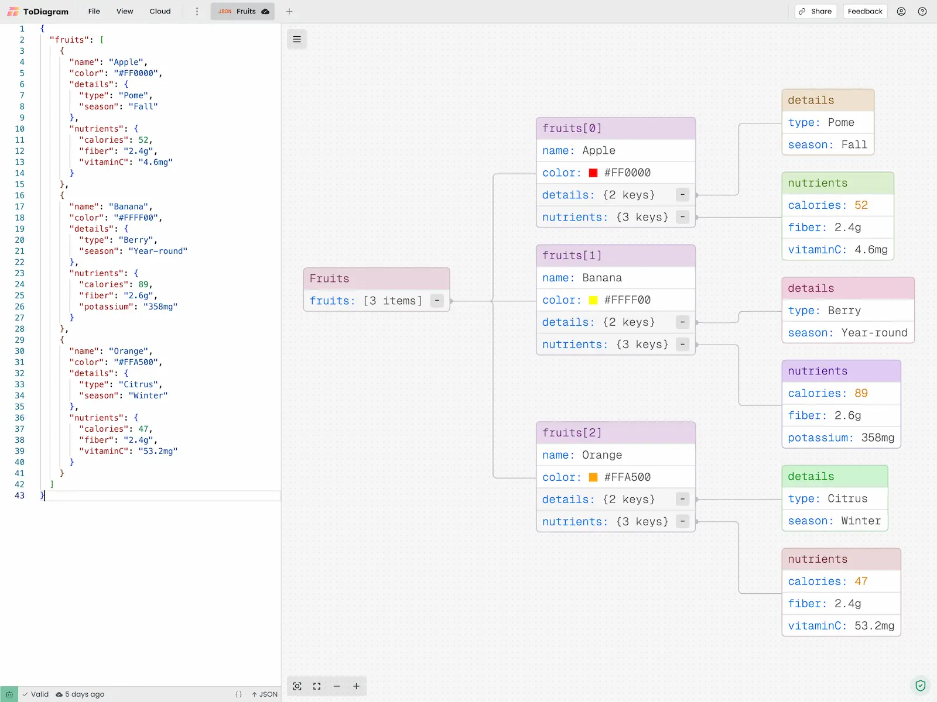Open the diagram hamburger menu

click(x=297, y=39)
